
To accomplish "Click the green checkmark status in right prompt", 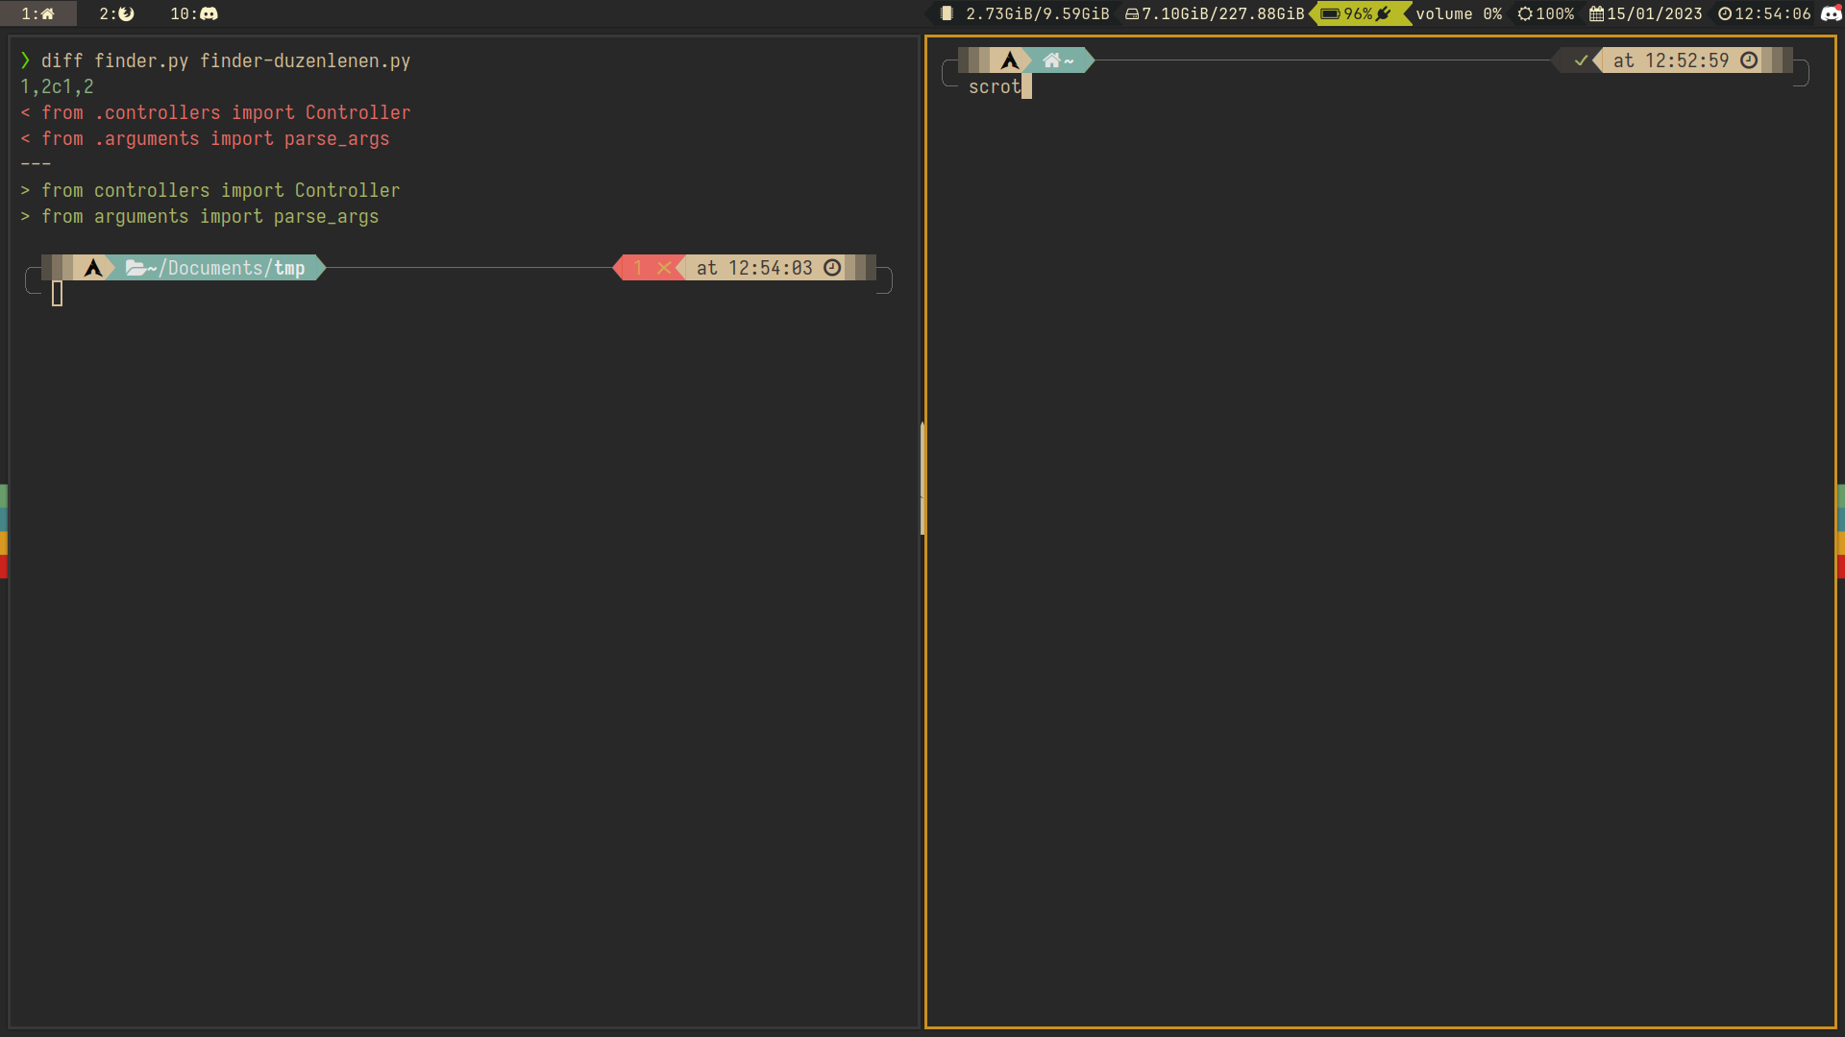I will pyautogui.click(x=1581, y=60).
